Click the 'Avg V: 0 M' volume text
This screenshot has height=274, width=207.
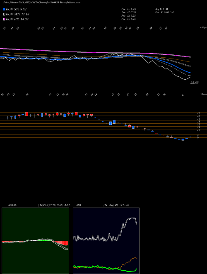[161, 9]
